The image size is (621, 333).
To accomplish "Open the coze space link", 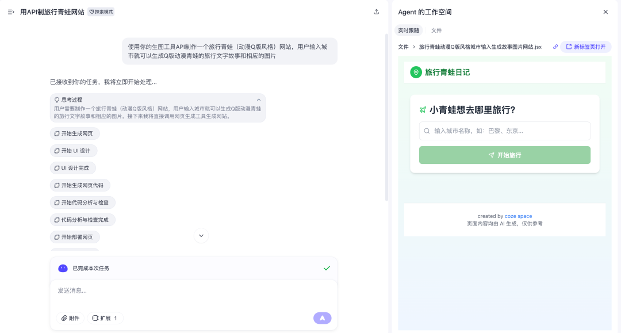I will 518,216.
